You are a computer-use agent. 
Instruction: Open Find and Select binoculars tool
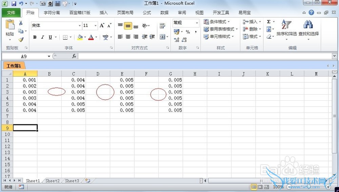point(308,29)
